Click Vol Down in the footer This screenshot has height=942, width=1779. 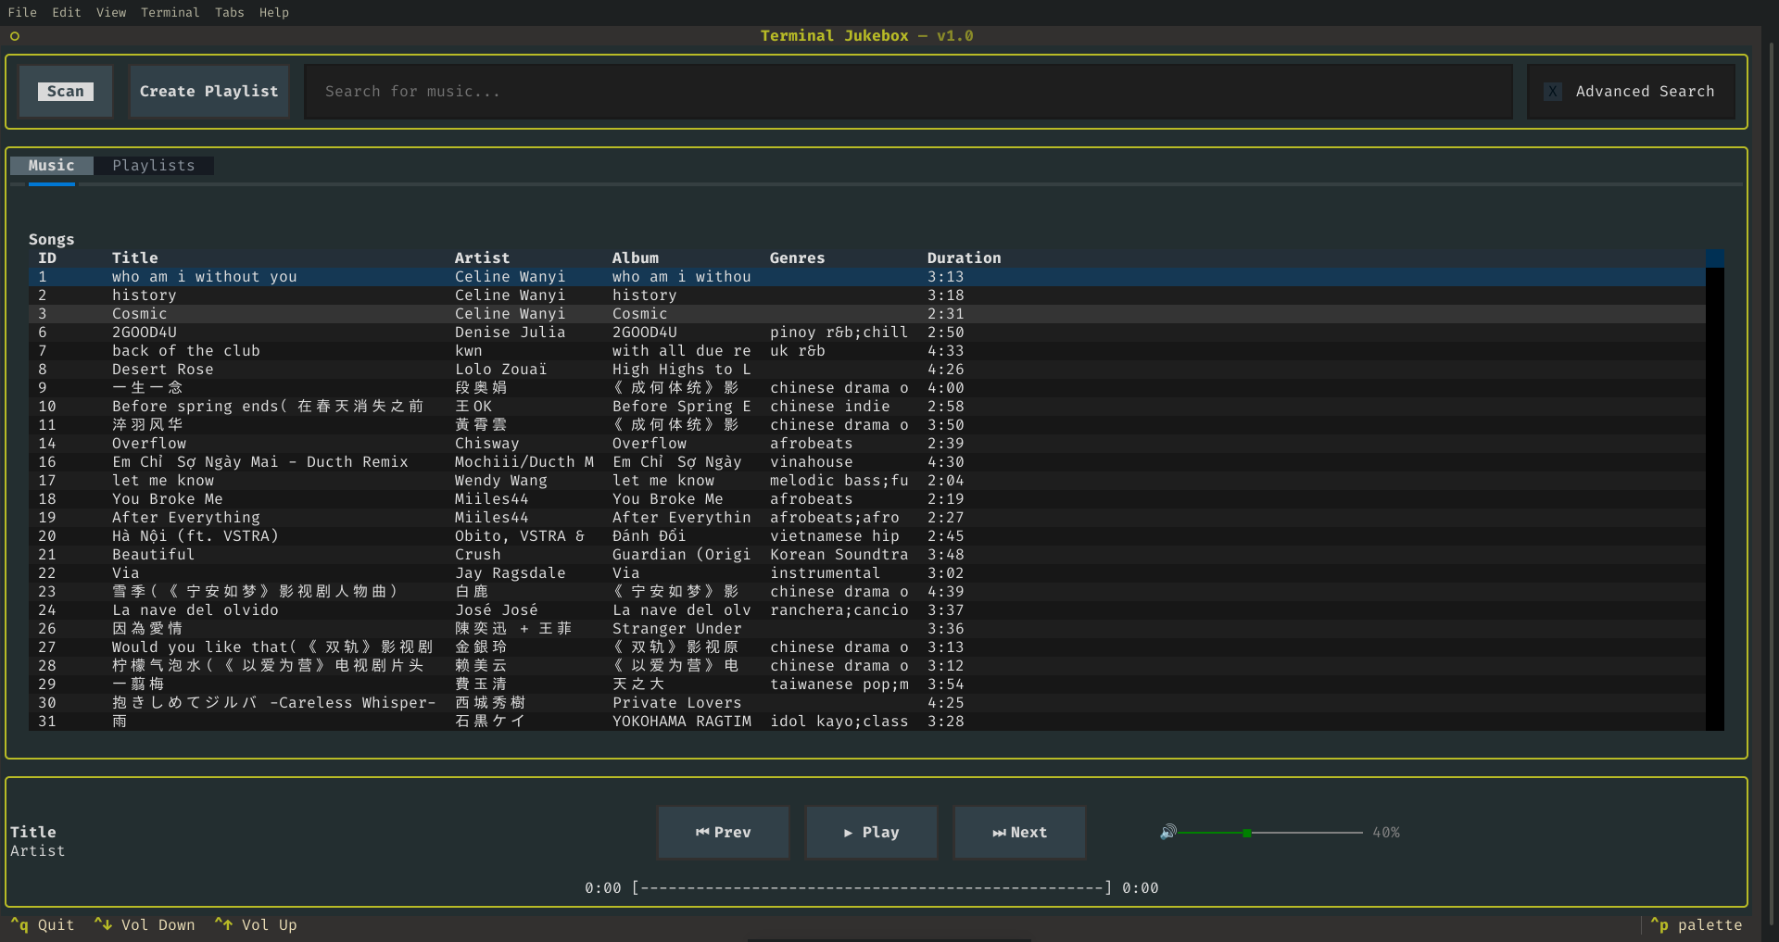click(x=145, y=924)
